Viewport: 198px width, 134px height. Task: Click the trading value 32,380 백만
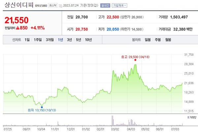[183, 29]
